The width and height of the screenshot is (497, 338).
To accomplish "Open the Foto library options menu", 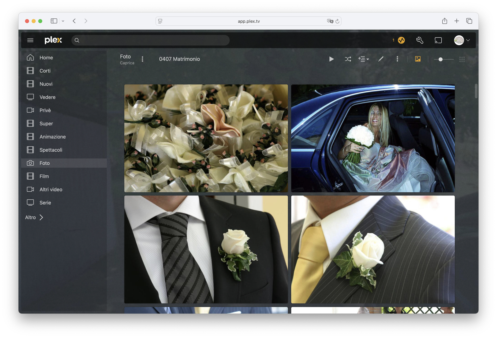I will click(142, 59).
